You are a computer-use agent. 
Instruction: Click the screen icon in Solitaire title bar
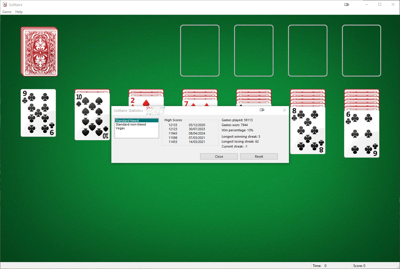click(347, 5)
